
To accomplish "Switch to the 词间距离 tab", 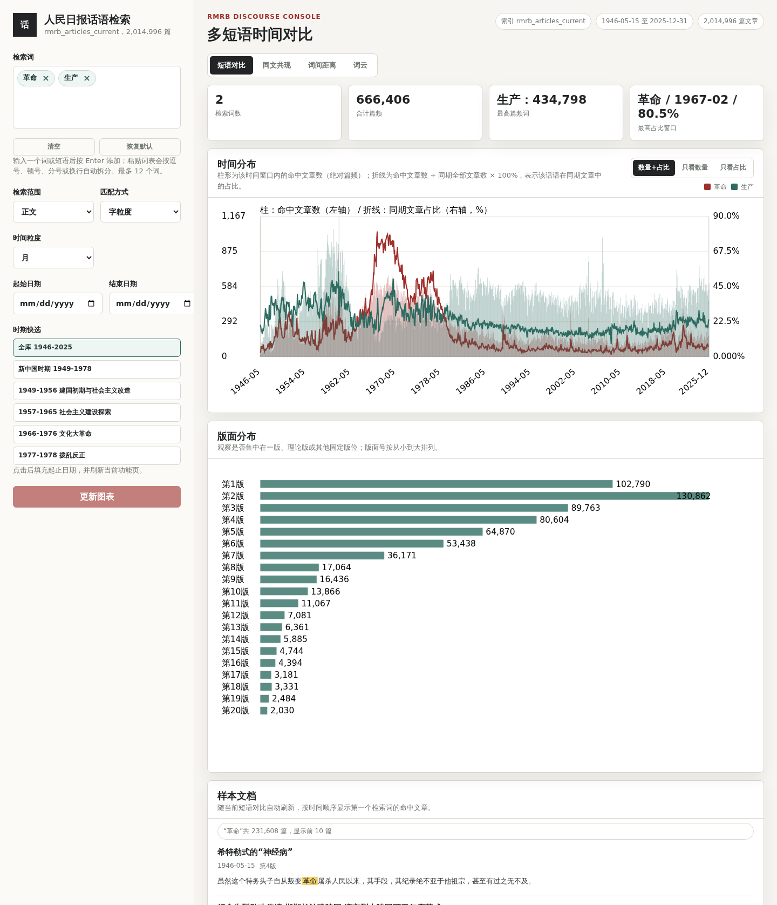I will 322,65.
